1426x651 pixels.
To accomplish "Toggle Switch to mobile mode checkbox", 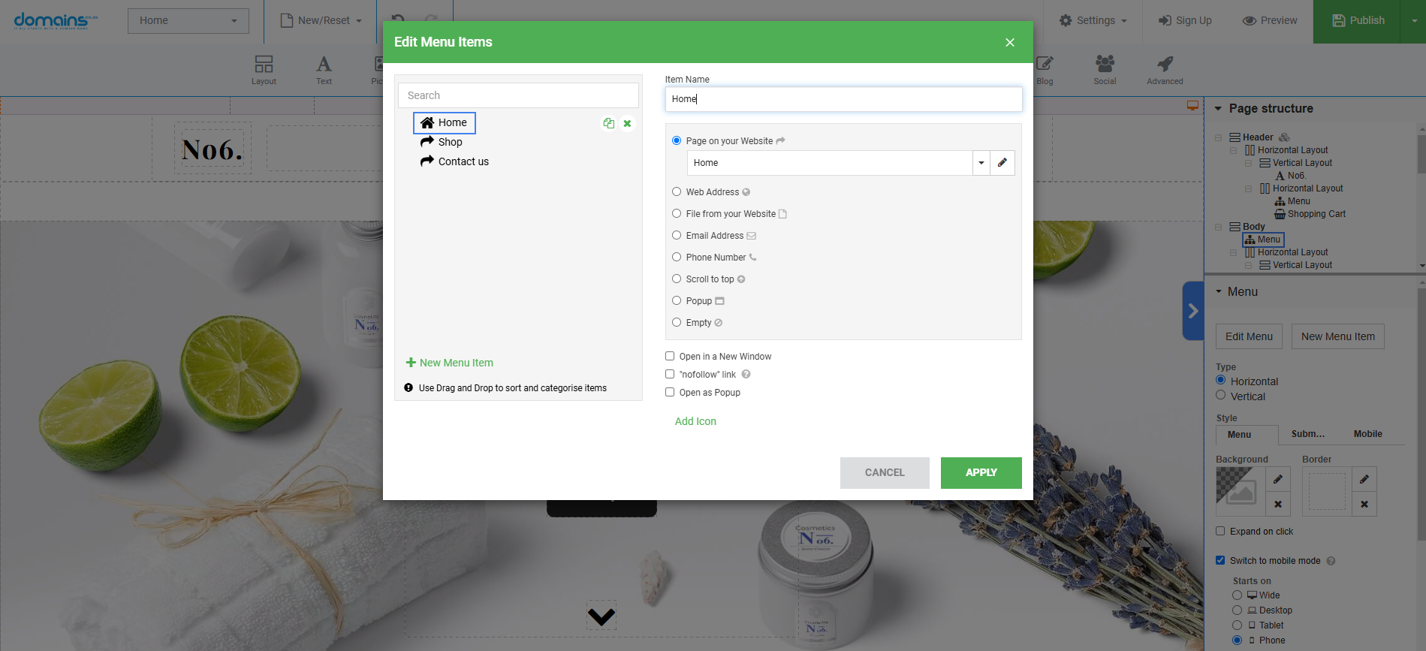I will 1220,561.
